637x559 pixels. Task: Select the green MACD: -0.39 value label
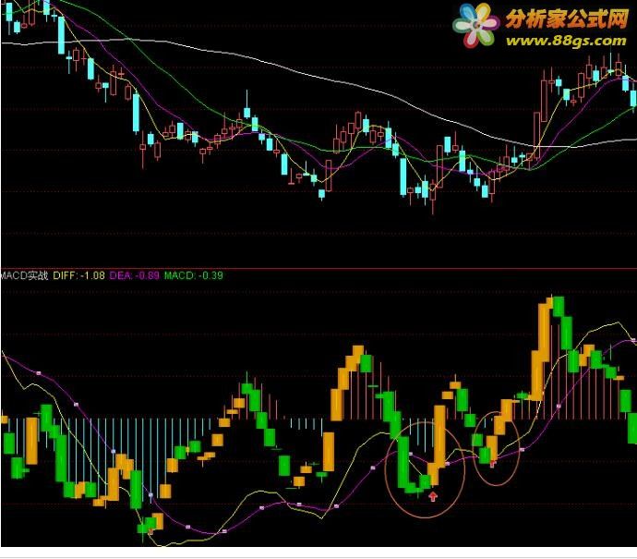[x=193, y=275]
